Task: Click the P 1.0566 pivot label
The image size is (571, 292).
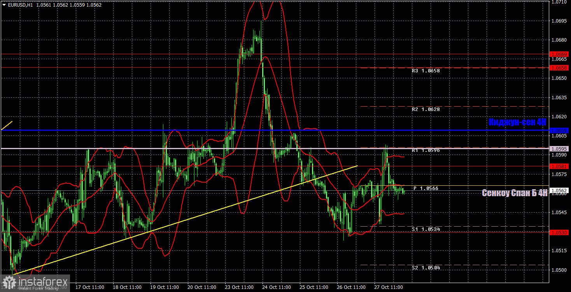Action: click(426, 188)
